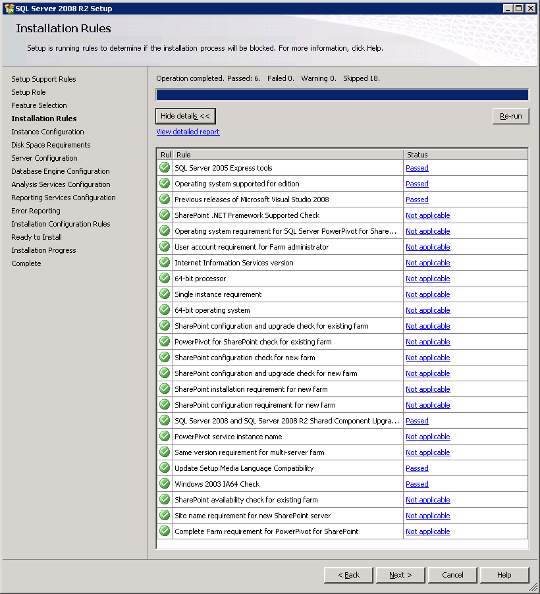This screenshot has height=594, width=540.
Task: Click the installation rules progress bar
Action: [x=342, y=95]
